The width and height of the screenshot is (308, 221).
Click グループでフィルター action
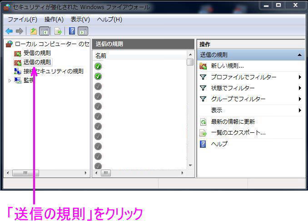[238, 99]
